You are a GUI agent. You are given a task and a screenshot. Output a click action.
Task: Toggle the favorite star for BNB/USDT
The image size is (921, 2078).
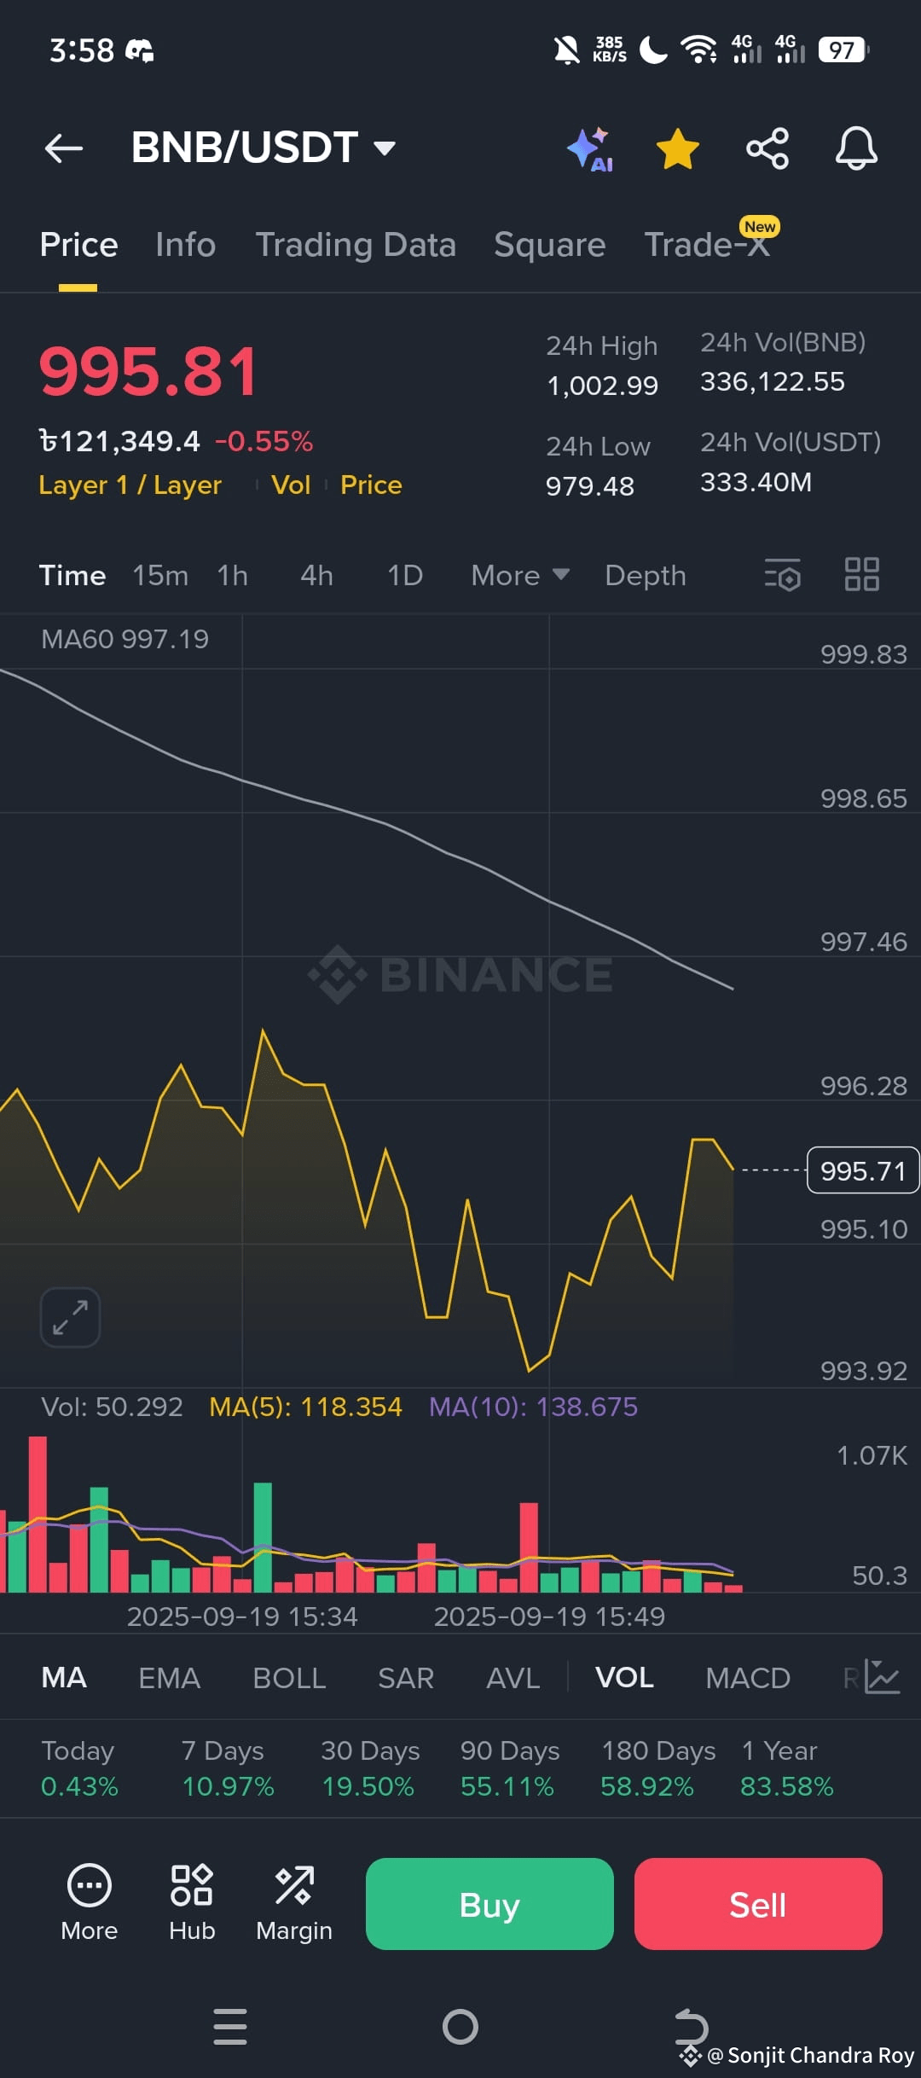tap(678, 149)
